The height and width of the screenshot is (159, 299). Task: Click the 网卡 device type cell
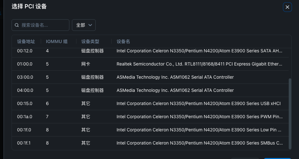[86, 64]
